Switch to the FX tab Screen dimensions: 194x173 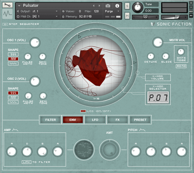click(118, 120)
